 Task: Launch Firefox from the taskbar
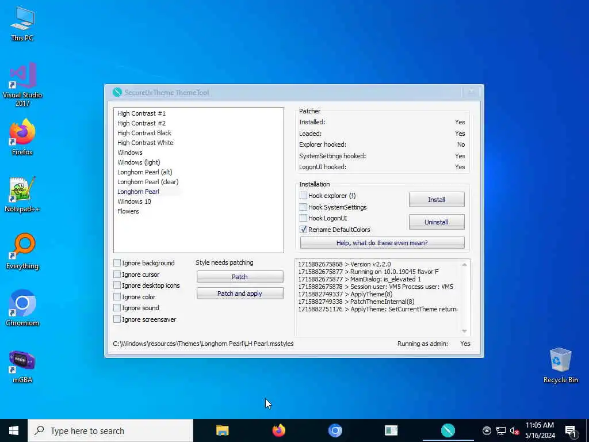point(279,430)
